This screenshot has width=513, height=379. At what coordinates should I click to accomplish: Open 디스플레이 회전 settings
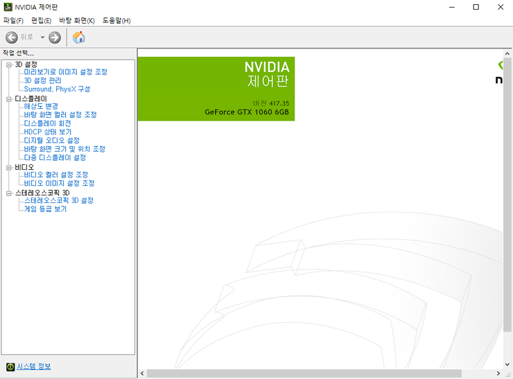[47, 123]
